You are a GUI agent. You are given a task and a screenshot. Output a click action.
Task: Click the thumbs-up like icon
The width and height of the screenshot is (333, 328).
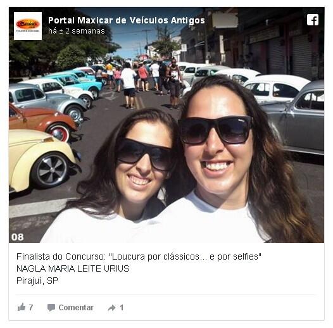(x=22, y=307)
